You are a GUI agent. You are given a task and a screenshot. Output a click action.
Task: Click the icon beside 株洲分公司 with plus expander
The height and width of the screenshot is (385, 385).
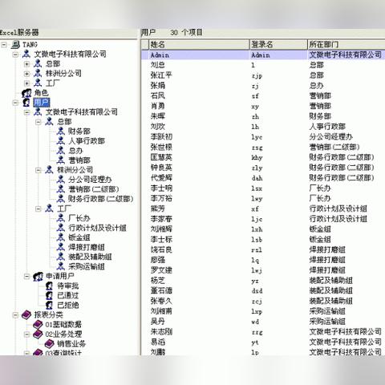coord(38,73)
